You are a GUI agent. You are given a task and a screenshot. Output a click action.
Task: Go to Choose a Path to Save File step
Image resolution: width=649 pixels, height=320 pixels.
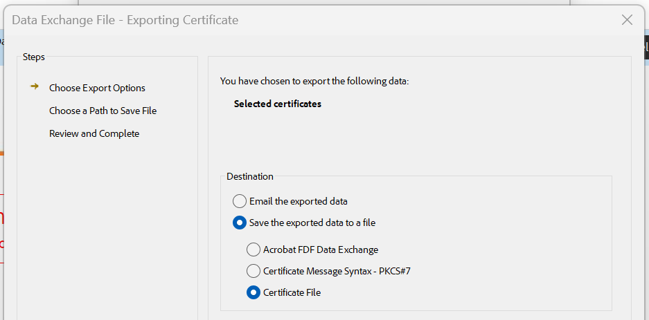click(103, 111)
